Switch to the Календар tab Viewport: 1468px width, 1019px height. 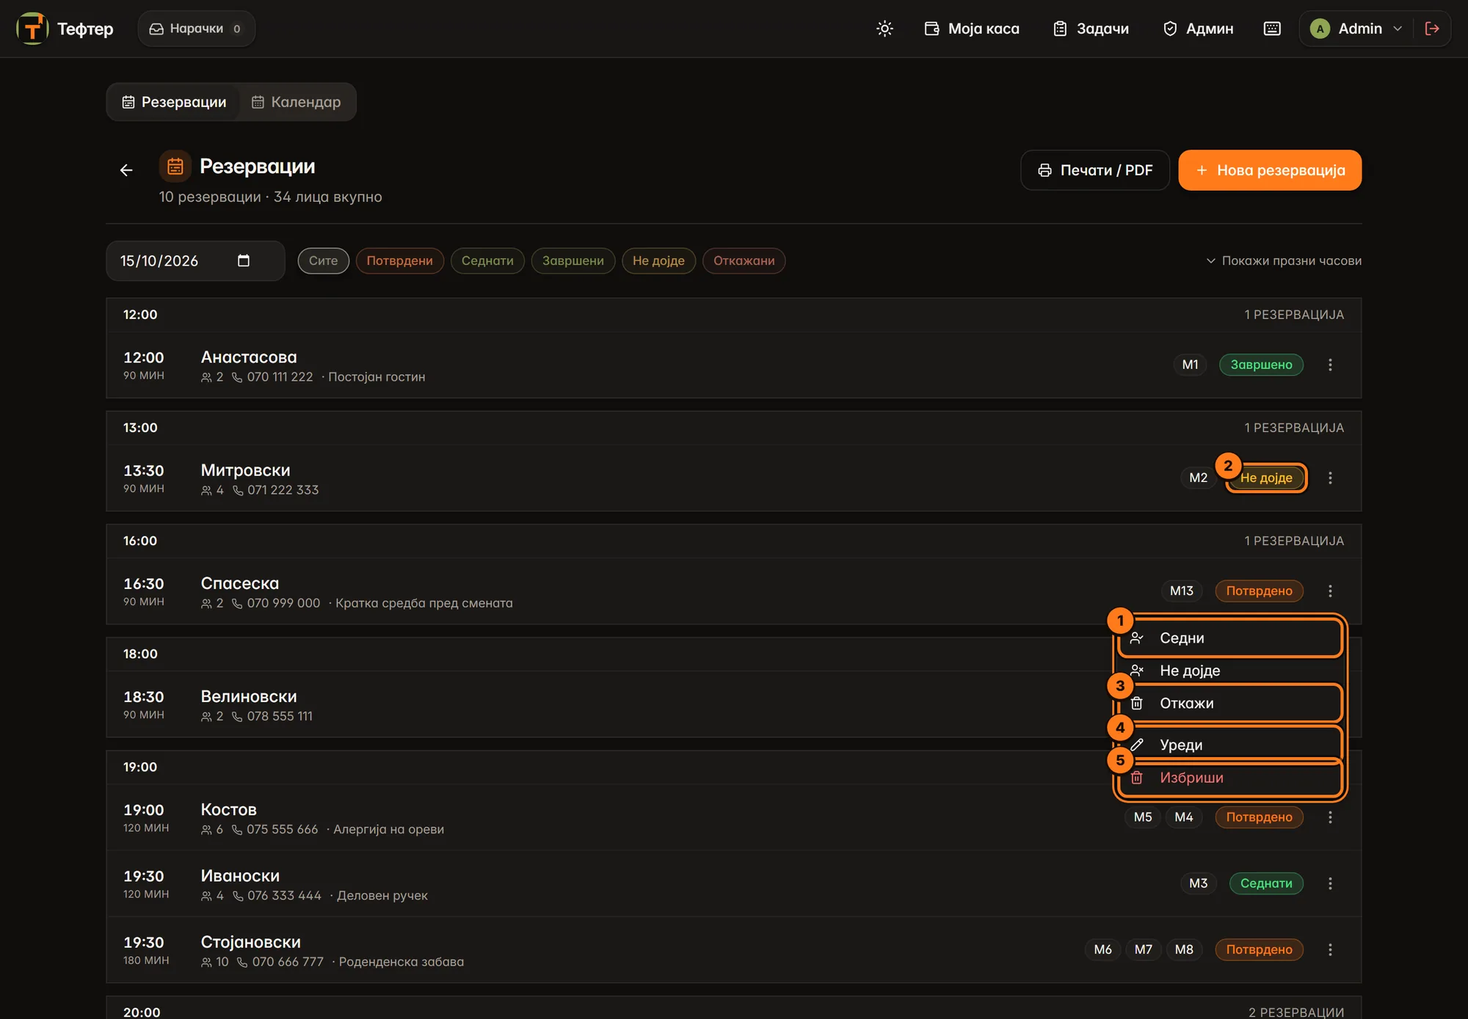click(x=297, y=102)
